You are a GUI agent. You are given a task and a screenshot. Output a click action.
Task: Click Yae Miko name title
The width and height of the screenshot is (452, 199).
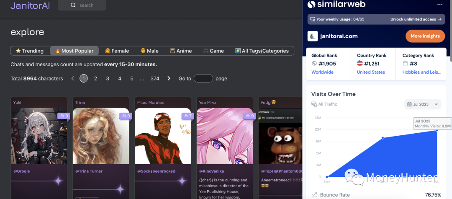pos(208,102)
